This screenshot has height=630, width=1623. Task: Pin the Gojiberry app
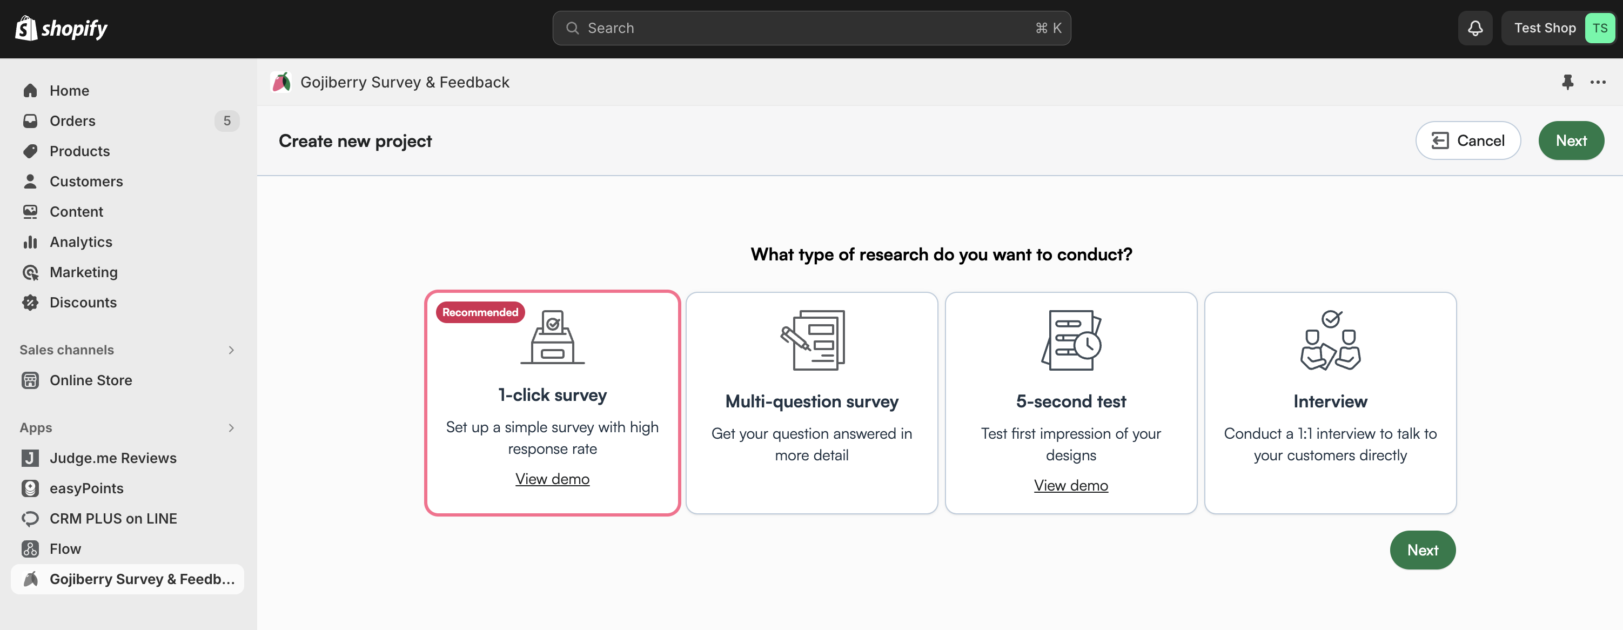pyautogui.click(x=1567, y=82)
